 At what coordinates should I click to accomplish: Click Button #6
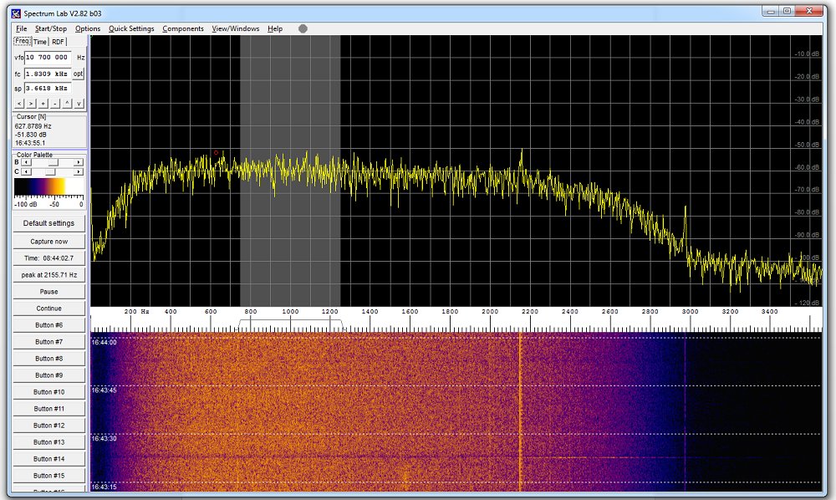(49, 325)
